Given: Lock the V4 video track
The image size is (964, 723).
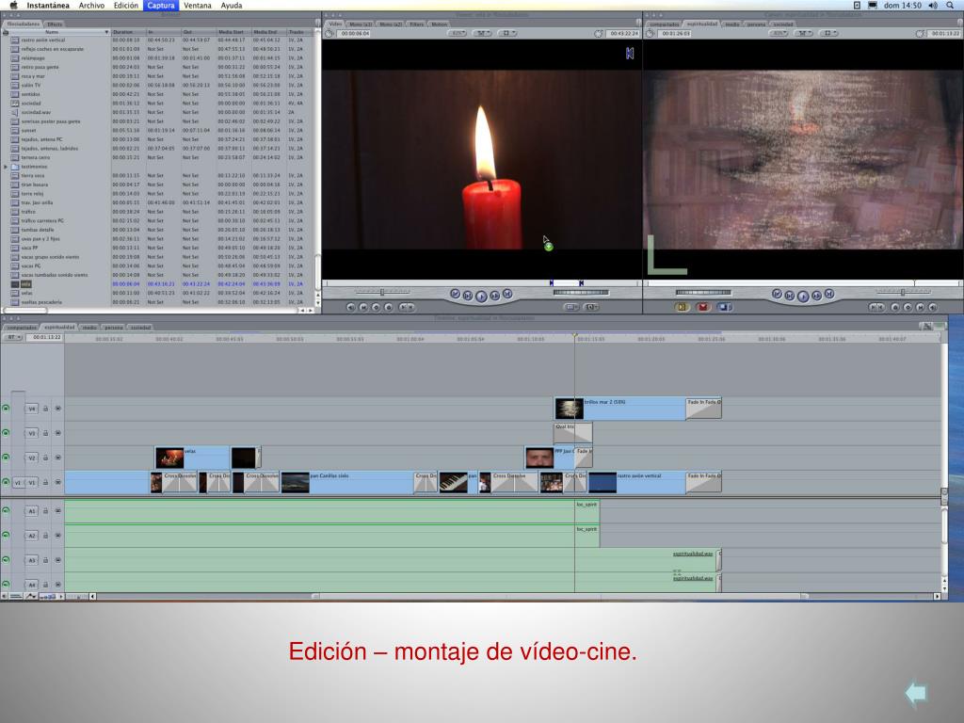Looking at the screenshot, I should pos(45,409).
